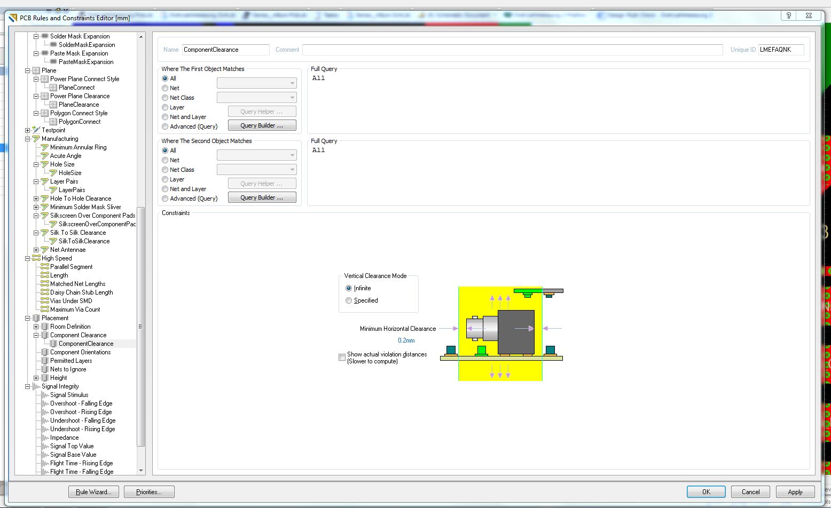This screenshot has height=508, width=831.
Task: Click the Signal Stimulus rule icon
Action: [44, 395]
